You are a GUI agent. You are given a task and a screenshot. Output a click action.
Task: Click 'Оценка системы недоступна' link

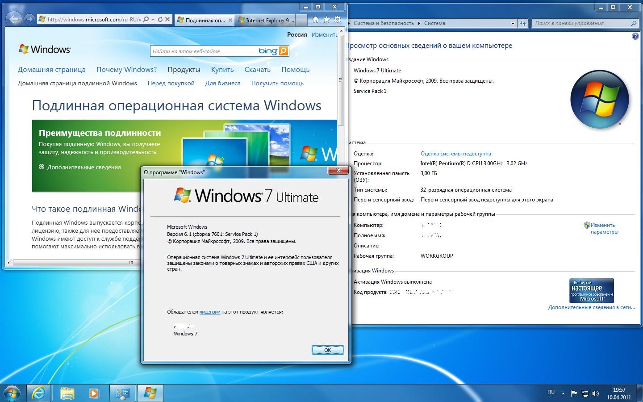455,154
